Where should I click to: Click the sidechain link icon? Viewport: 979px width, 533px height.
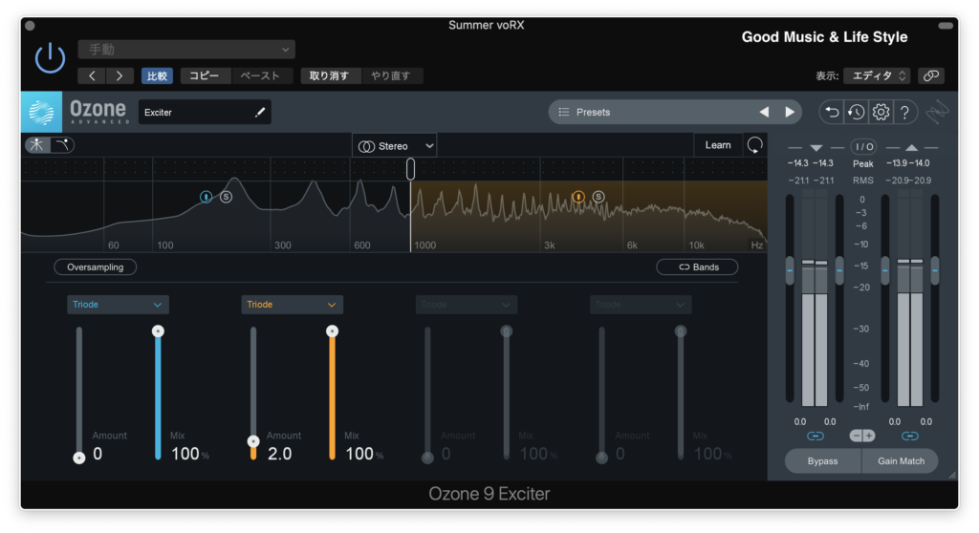pyautogui.click(x=931, y=75)
